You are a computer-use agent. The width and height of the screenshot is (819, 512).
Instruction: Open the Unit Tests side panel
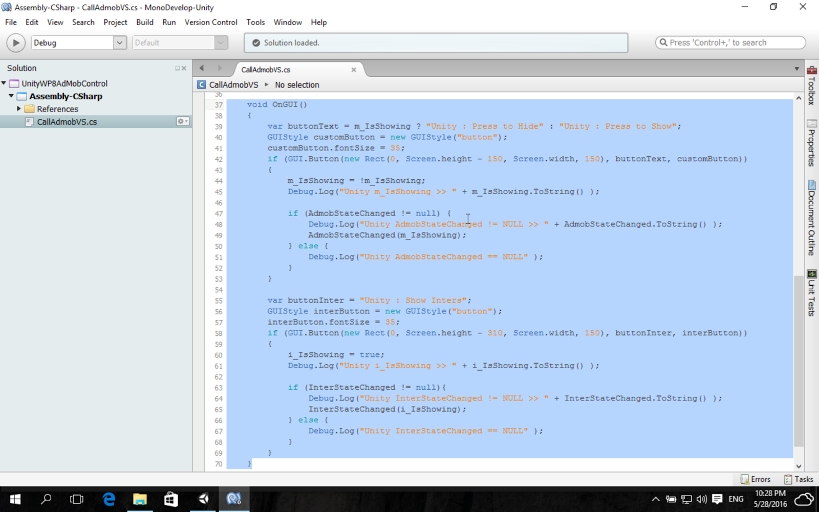click(812, 293)
